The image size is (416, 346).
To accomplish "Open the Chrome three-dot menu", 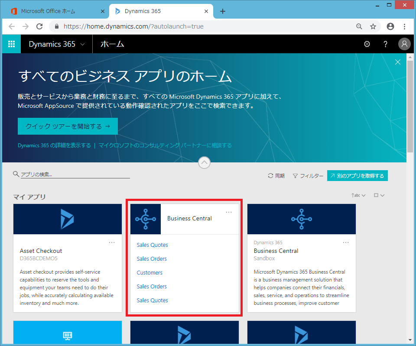I will coord(404,26).
